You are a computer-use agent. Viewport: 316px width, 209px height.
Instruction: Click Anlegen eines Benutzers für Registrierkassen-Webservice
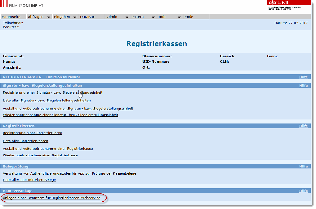coord(51,198)
